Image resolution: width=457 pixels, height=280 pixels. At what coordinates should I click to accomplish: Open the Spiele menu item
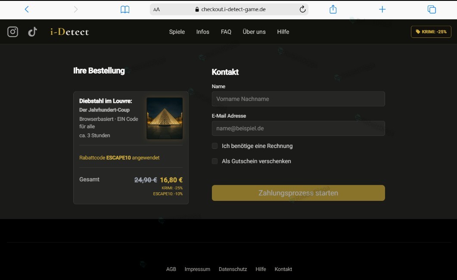(177, 32)
